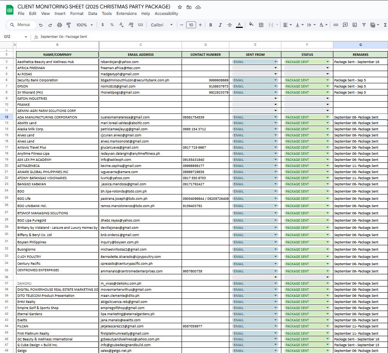Viewport: 388px width, 353px height.
Task: Open the Accessibility menu
Action: (x=166, y=14)
